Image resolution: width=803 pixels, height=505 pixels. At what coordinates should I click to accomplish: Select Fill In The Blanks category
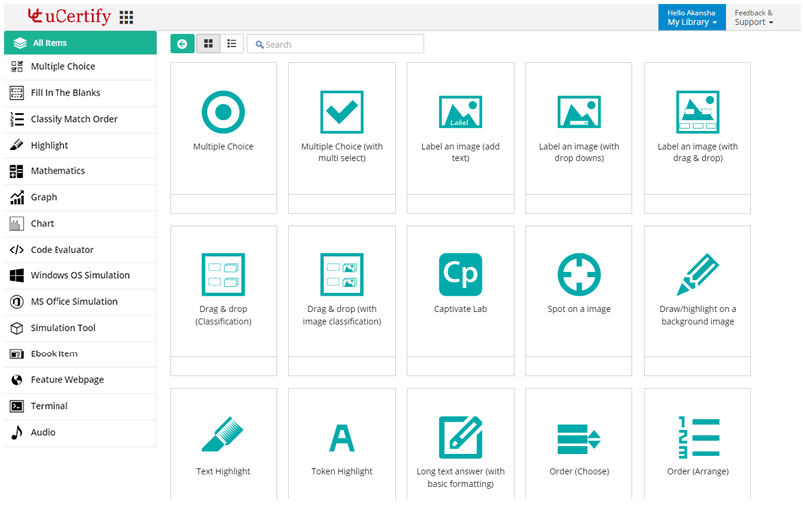coord(80,93)
